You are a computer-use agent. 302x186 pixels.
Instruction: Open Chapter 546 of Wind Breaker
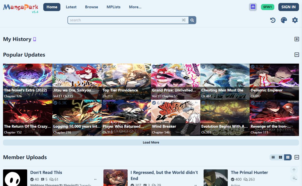point(161,132)
